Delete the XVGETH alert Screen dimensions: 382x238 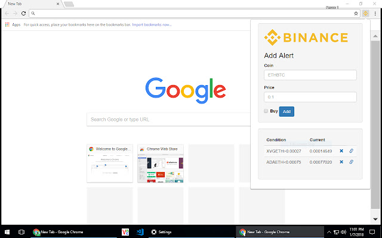341,151
